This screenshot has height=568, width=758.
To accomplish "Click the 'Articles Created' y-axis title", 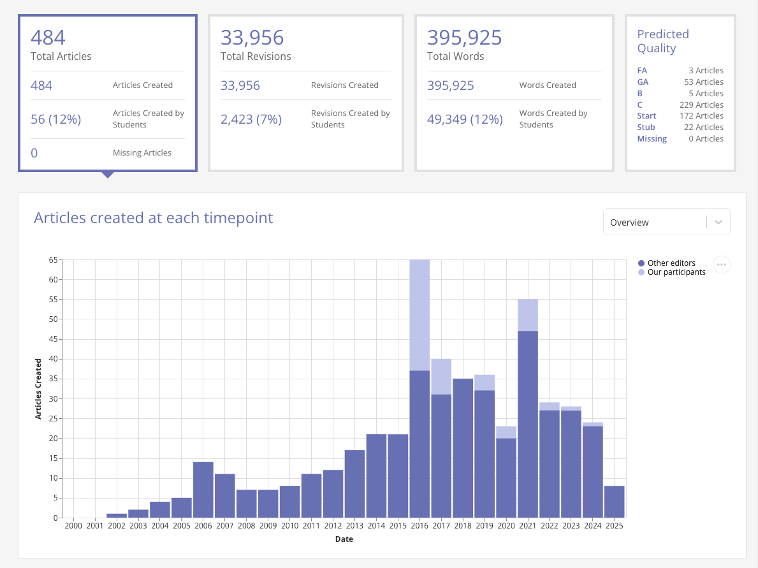I will click(38, 389).
